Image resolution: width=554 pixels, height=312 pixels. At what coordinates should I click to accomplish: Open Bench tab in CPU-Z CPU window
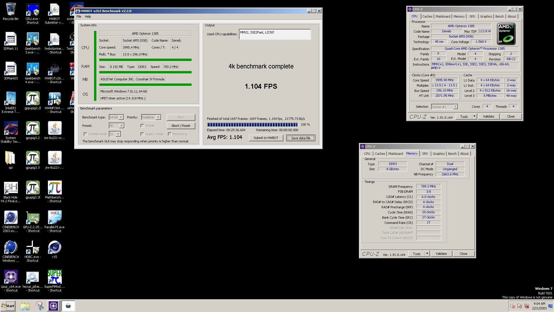point(500,16)
